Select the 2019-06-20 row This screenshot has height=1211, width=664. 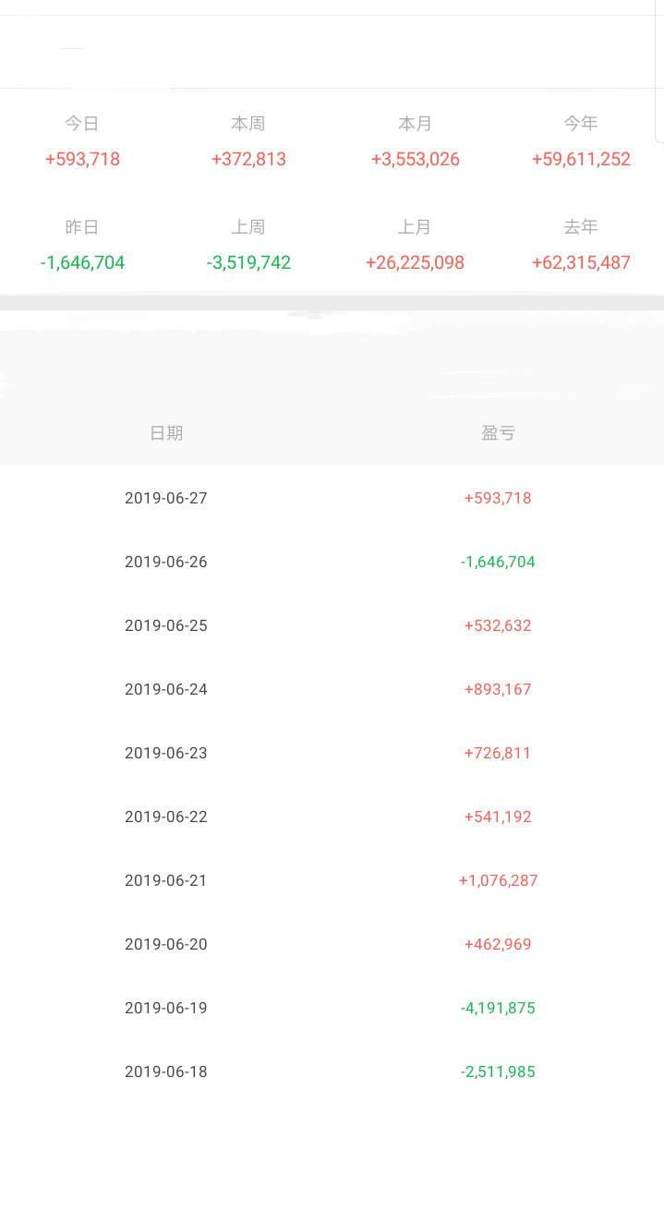tap(332, 944)
